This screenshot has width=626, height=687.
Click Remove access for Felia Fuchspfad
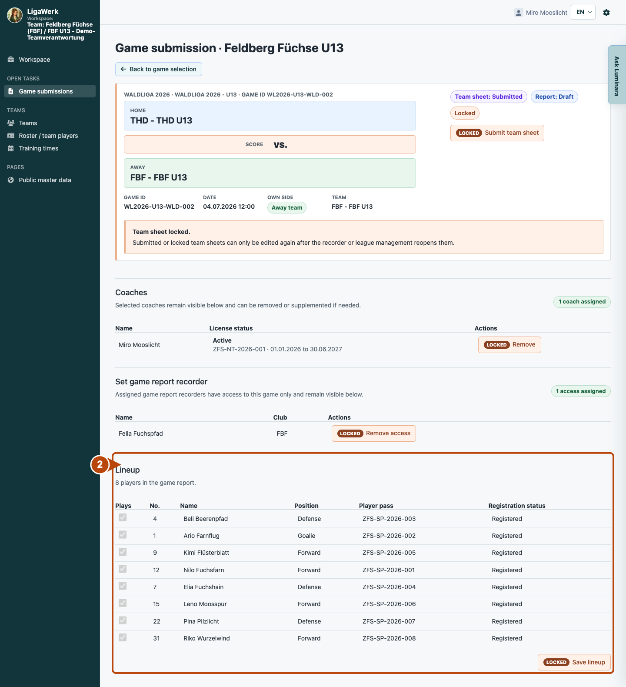373,434
